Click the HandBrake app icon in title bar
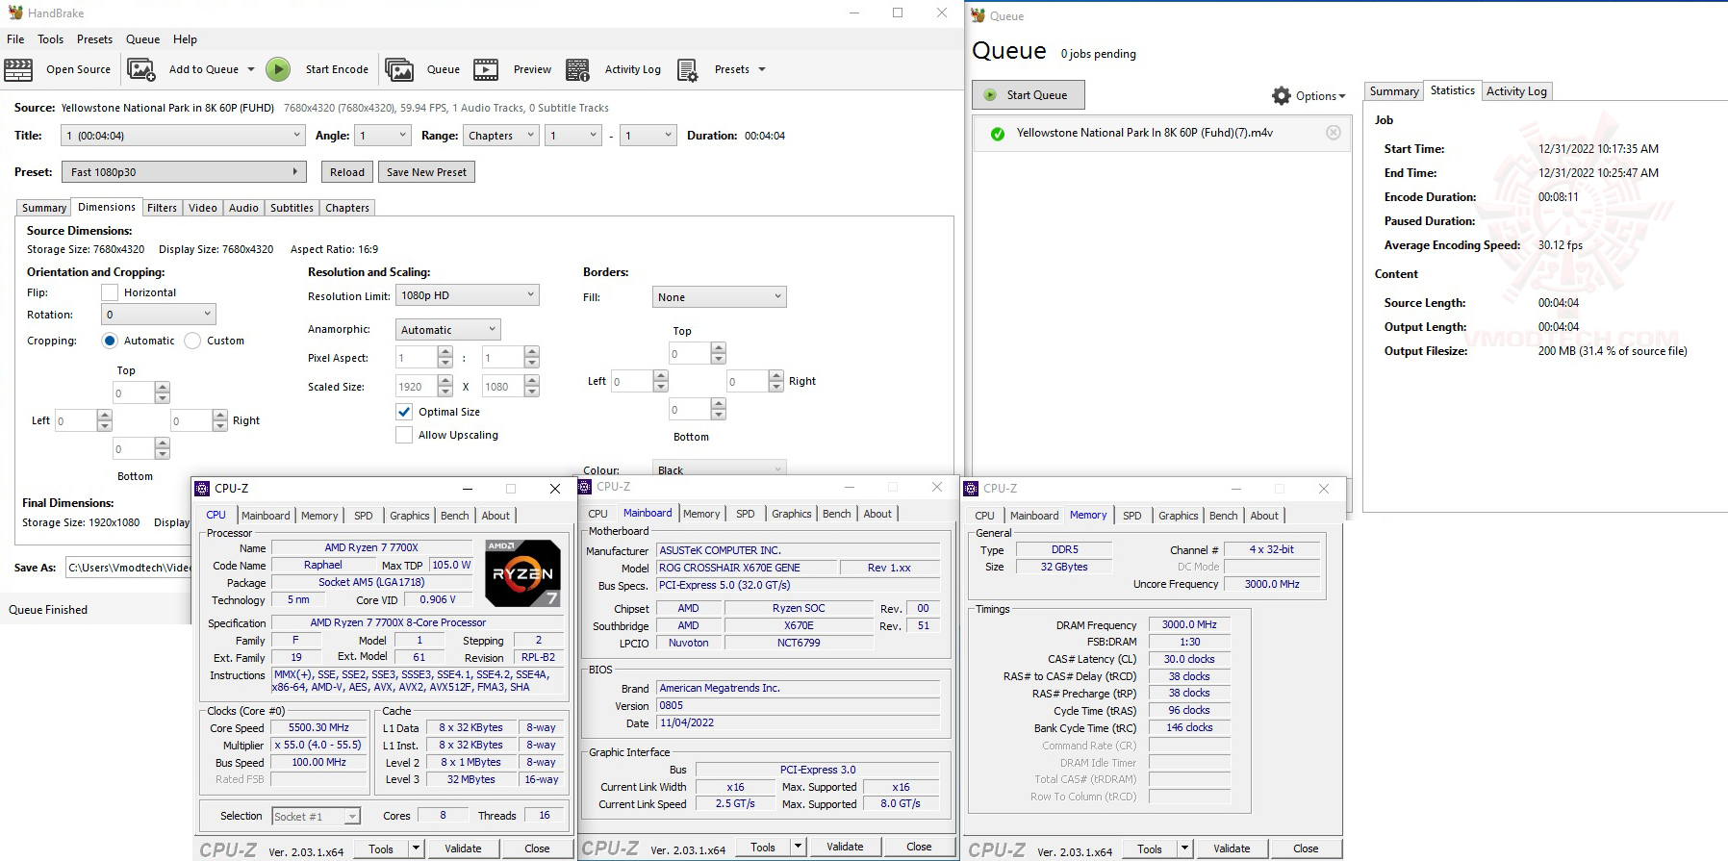 coord(15,13)
